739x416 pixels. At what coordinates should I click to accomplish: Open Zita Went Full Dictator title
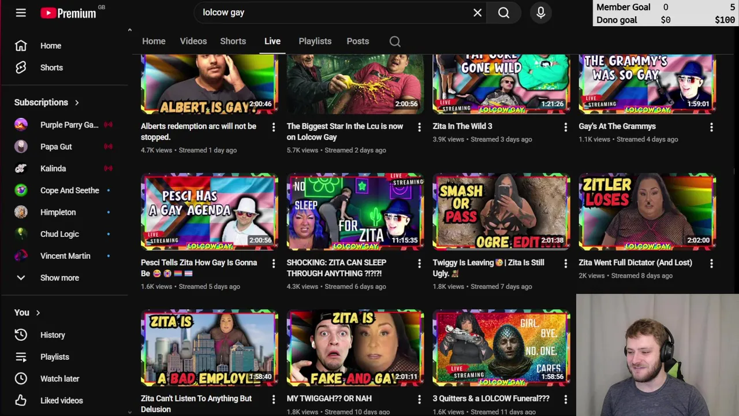tap(636, 263)
